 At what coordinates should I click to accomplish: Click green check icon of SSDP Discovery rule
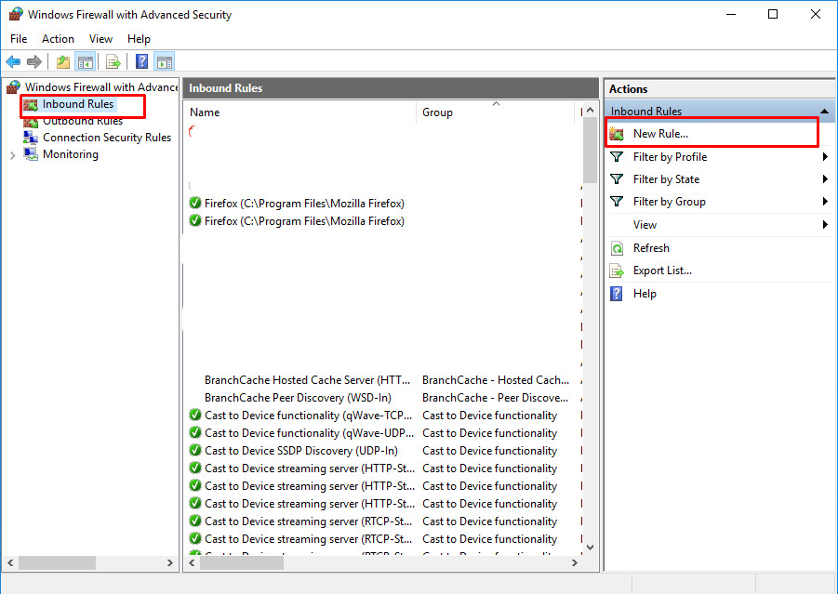coord(195,450)
